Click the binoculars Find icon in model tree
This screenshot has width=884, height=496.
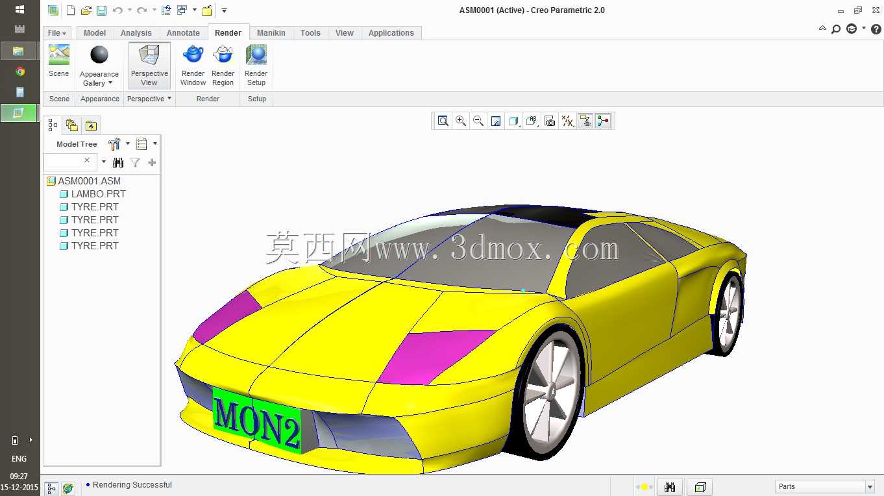117,162
